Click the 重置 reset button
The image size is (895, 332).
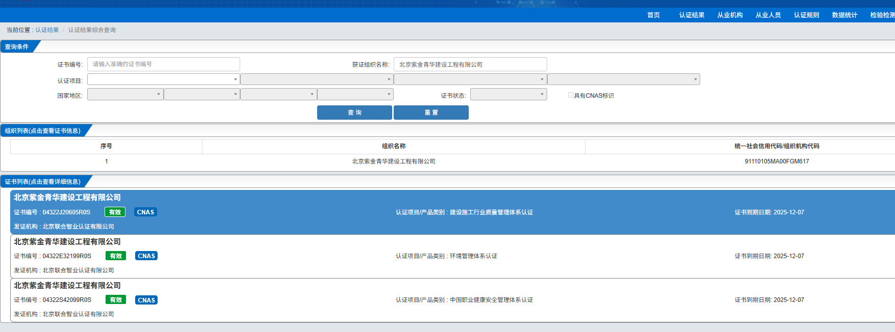click(431, 113)
